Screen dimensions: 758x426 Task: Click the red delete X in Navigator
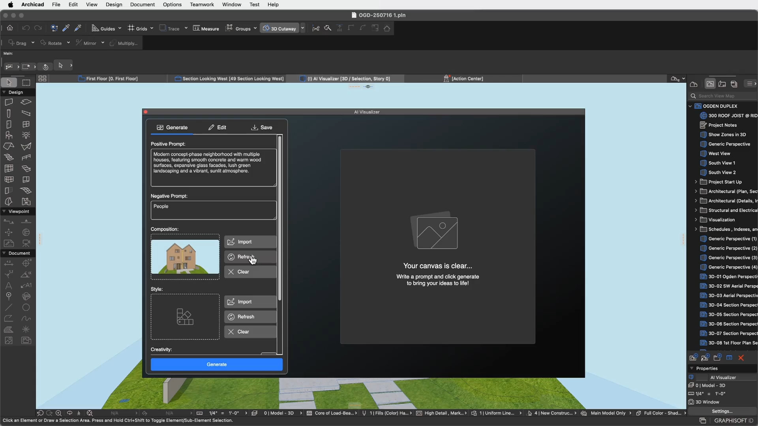[741, 358]
